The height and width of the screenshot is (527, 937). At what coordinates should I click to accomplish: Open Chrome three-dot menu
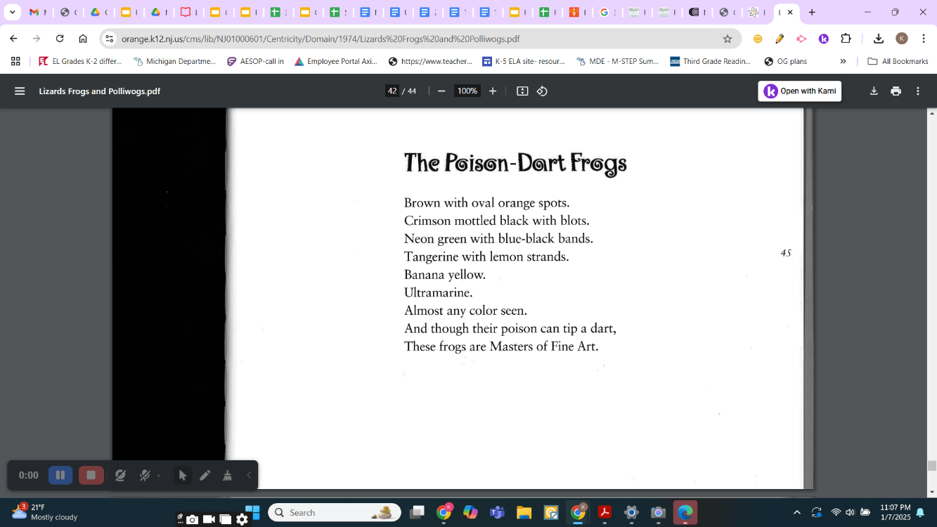924,39
